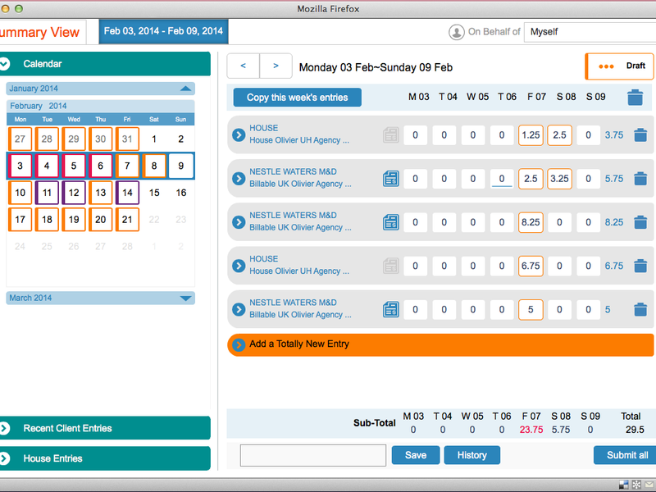
Task: Open March 2014 with its down arrow
Action: click(x=186, y=298)
